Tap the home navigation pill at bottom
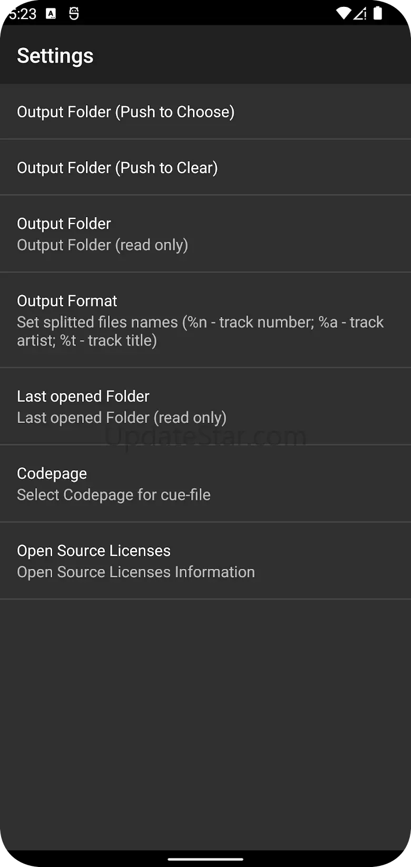Screen dimensions: 411x867 [205, 859]
